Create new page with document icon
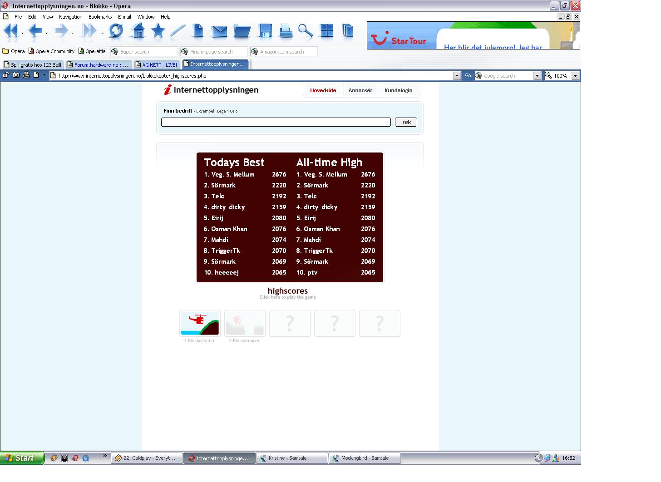661x482 pixels. pos(198,31)
